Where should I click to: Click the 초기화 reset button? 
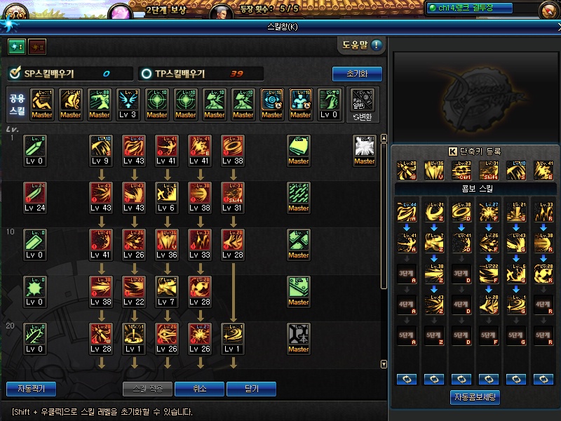point(357,74)
